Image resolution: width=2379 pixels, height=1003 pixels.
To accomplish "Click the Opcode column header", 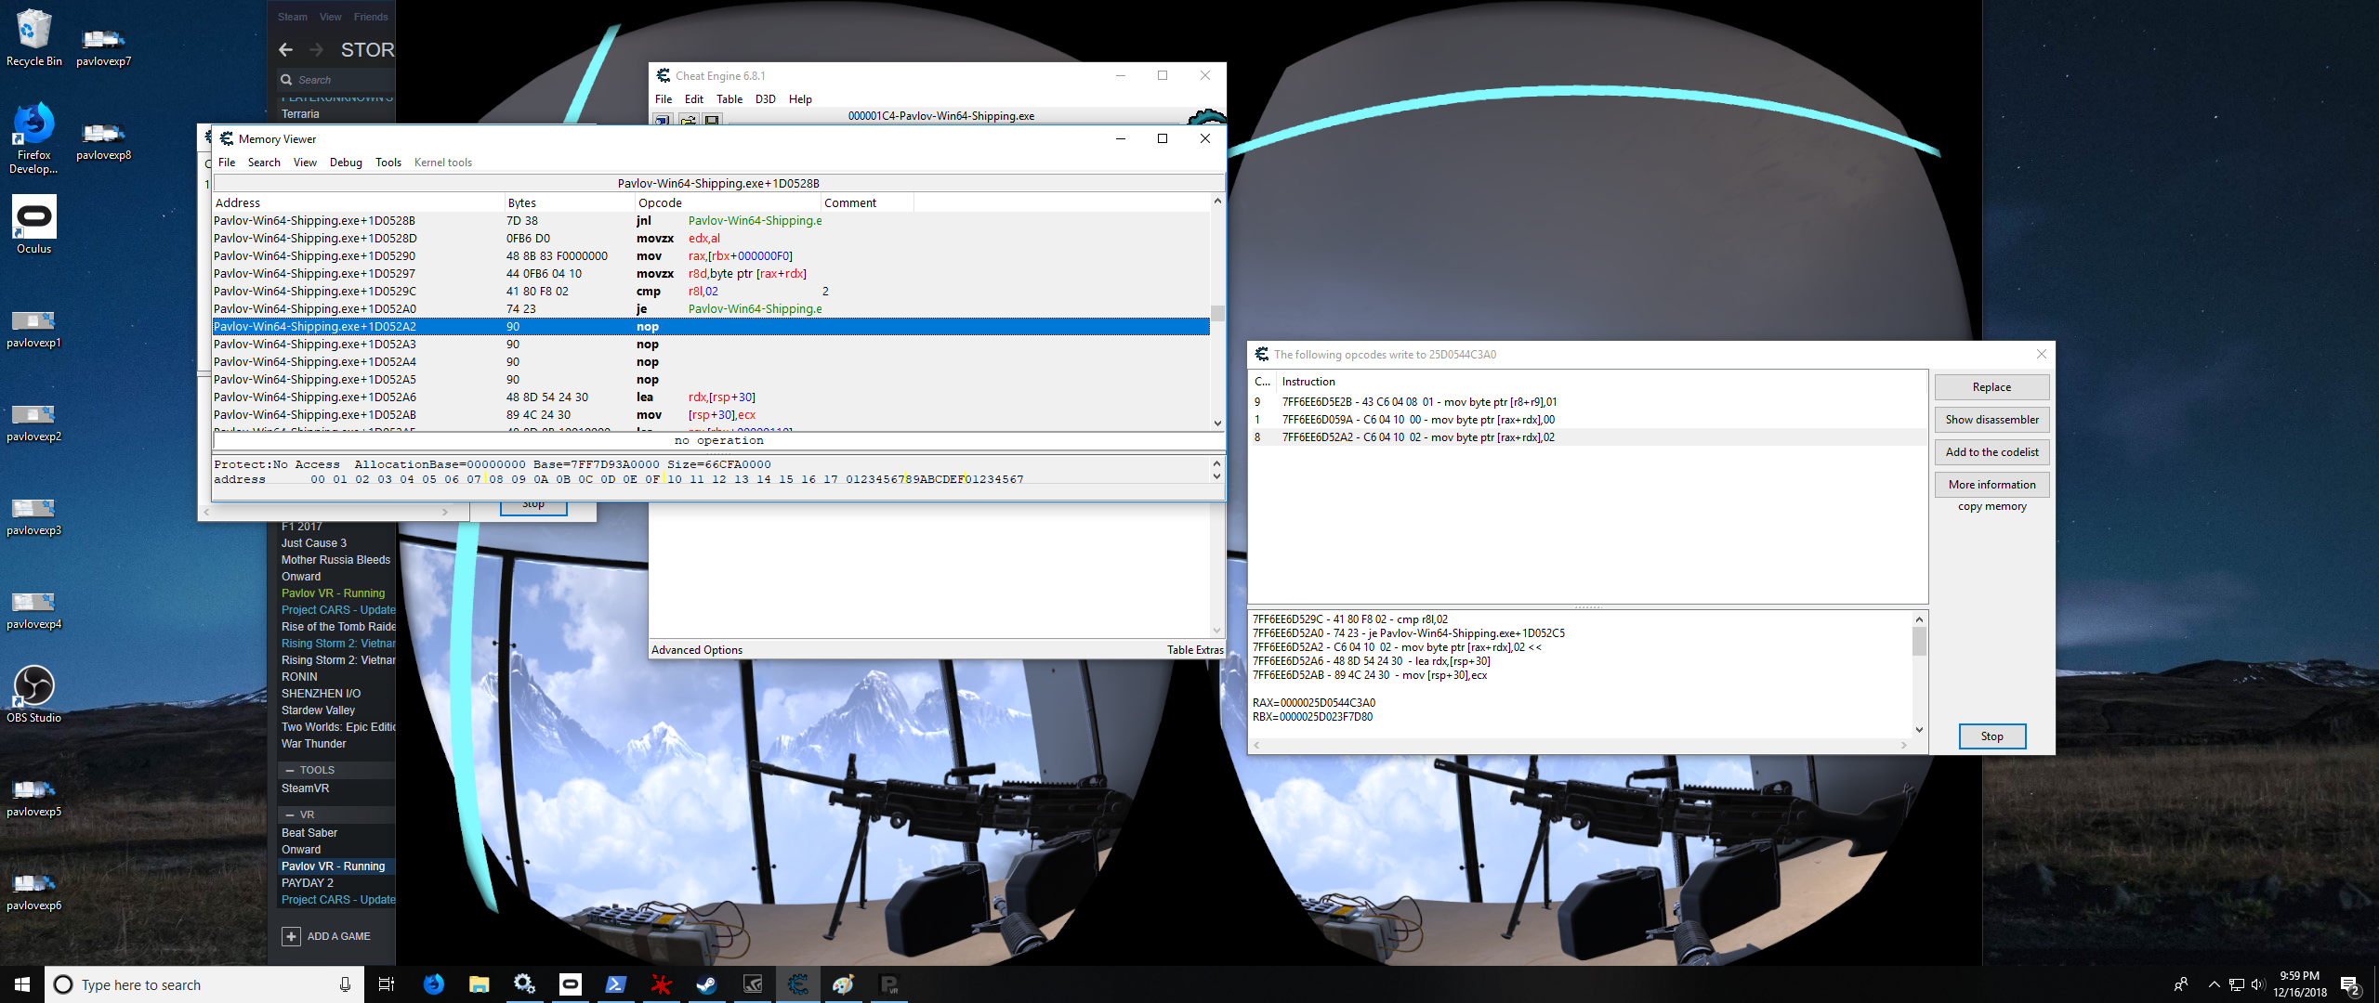I will (729, 202).
